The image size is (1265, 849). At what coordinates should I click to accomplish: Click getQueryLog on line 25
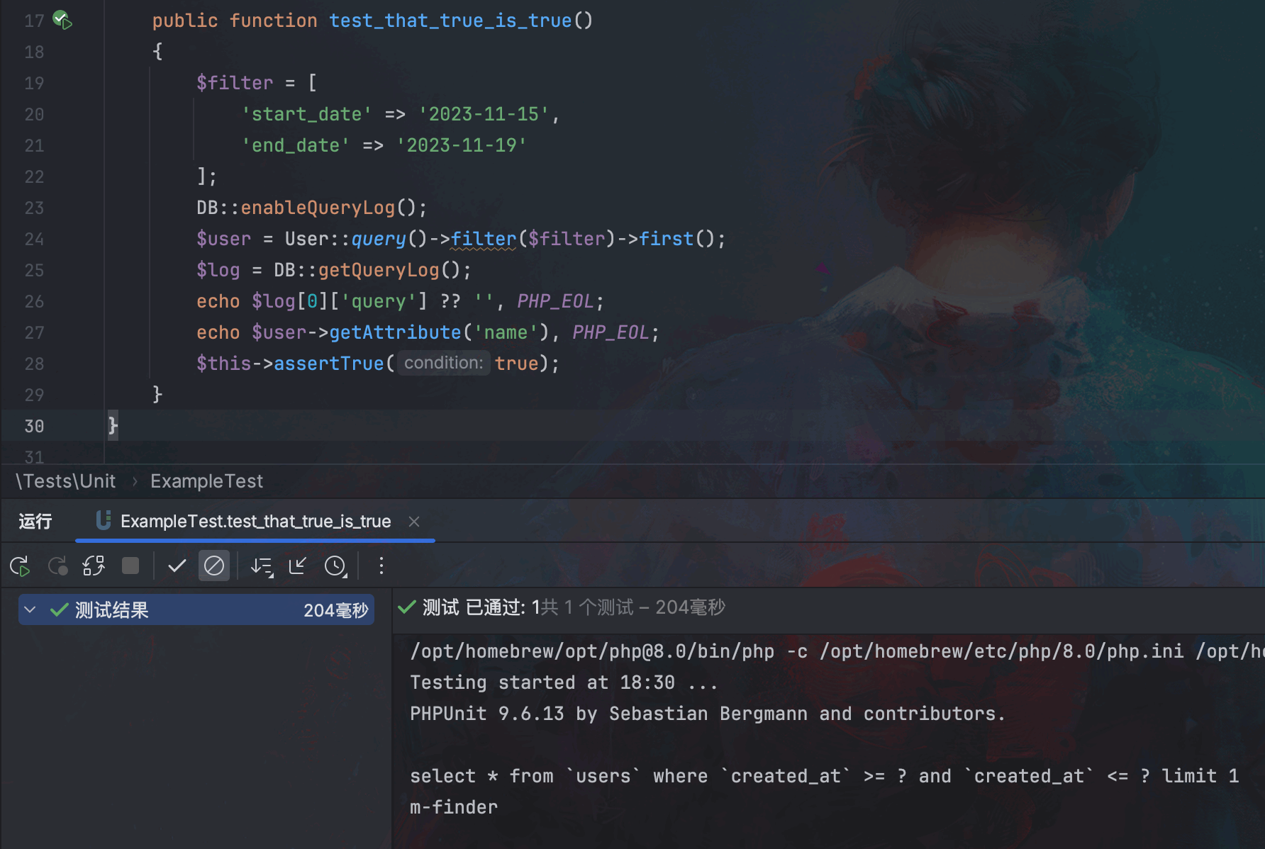point(379,270)
